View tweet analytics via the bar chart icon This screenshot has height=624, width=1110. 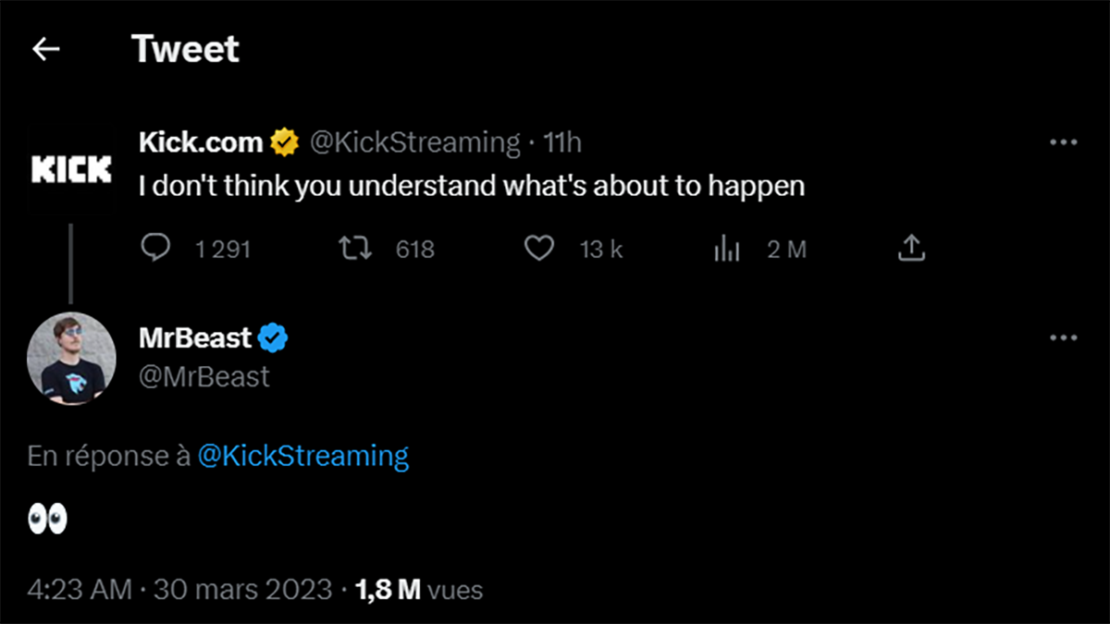[x=728, y=248]
